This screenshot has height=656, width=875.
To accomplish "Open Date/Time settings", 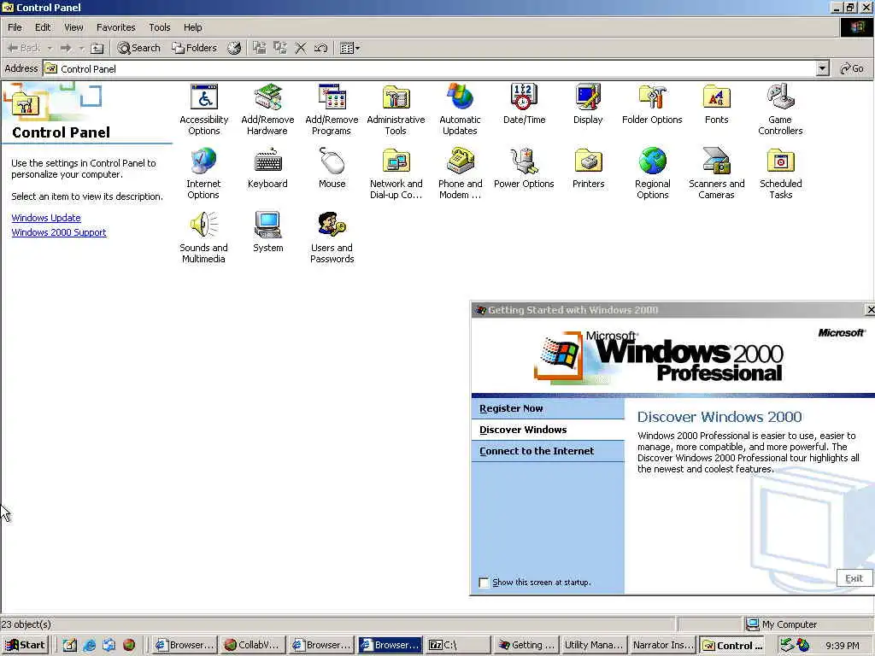I will pyautogui.click(x=524, y=103).
